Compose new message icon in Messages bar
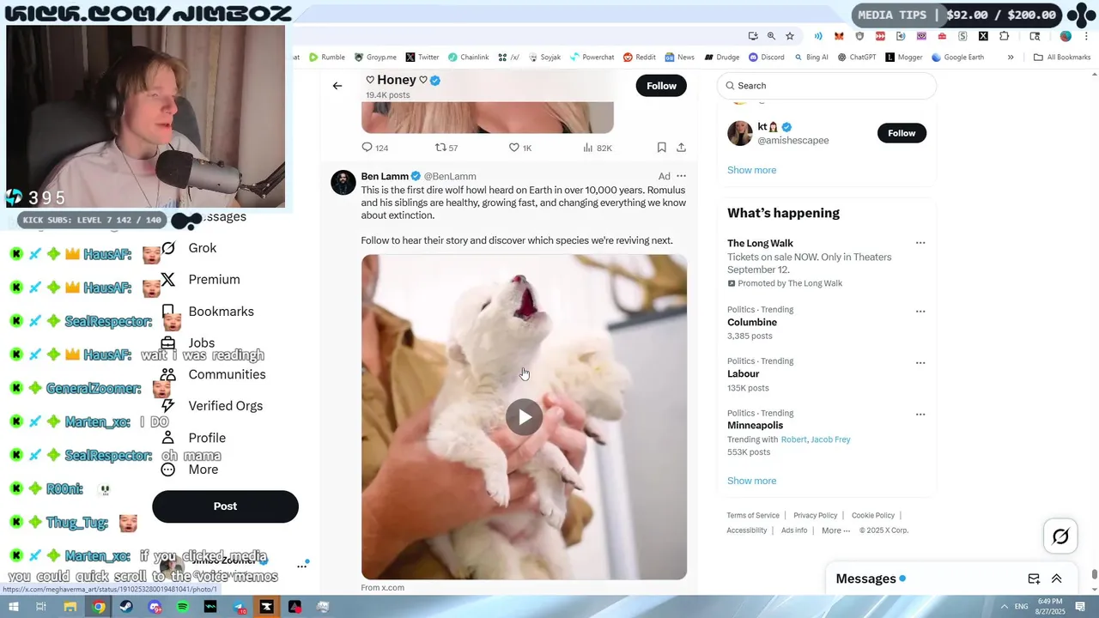Image resolution: width=1099 pixels, height=618 pixels. (x=1034, y=579)
